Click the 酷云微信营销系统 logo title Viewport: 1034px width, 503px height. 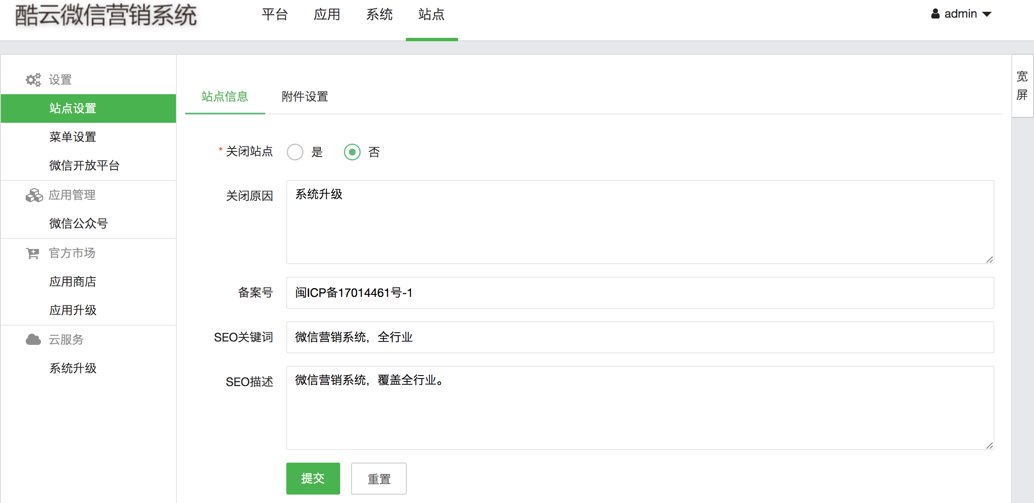tap(106, 16)
